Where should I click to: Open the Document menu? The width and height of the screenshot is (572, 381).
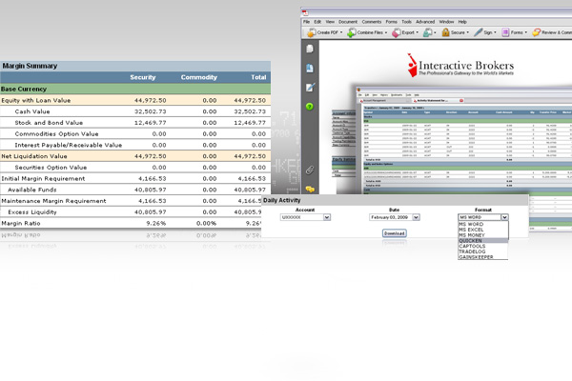tap(348, 22)
